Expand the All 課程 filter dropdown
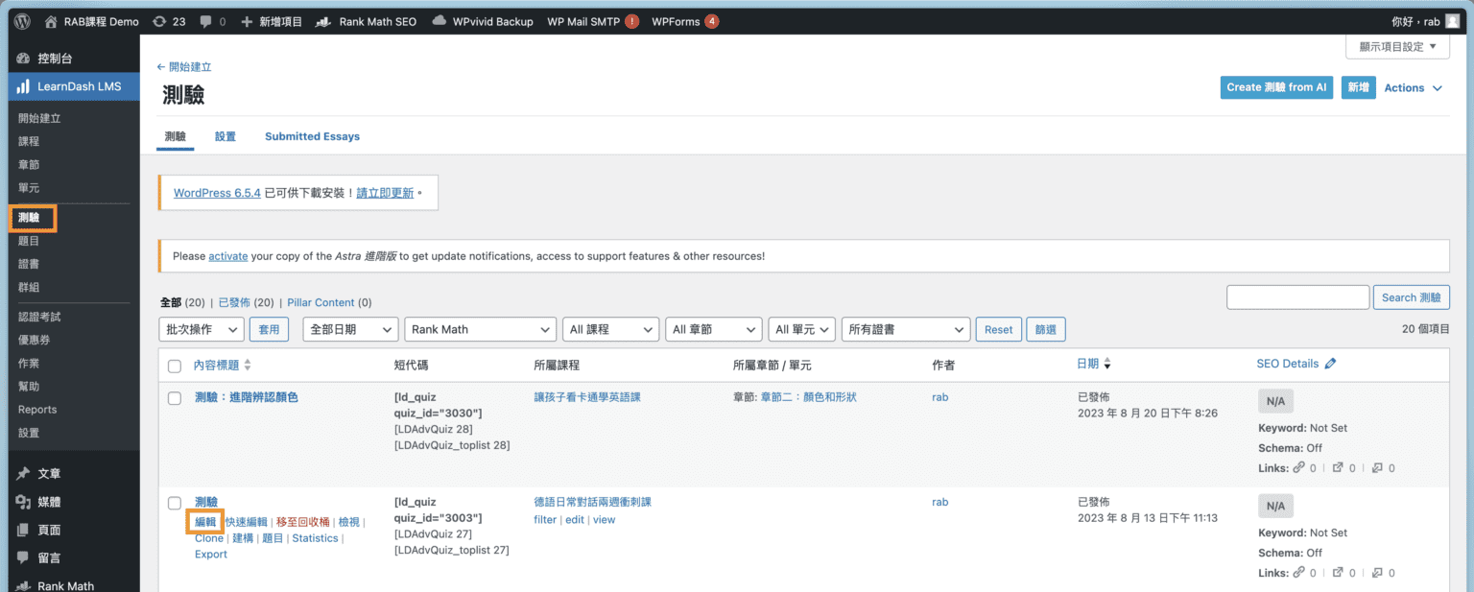Screen dimensions: 1474x592 [x=610, y=329]
